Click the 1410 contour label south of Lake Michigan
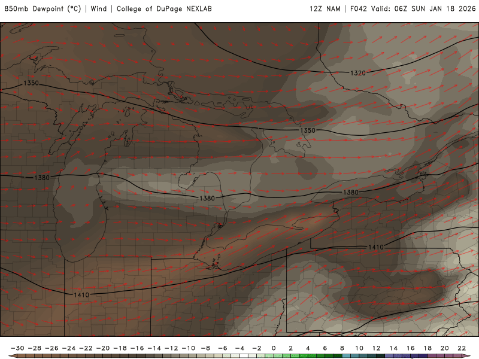The height and width of the screenshot is (359, 479). tap(81, 295)
